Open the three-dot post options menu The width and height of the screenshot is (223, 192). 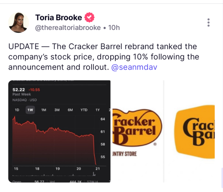click(x=208, y=23)
